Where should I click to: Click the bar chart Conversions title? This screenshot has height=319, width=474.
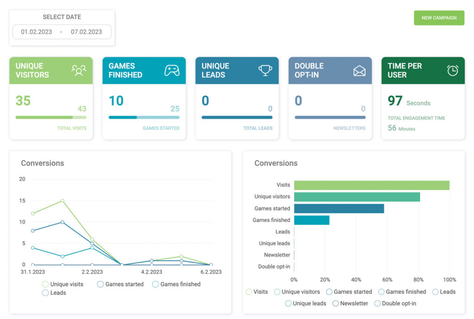(x=276, y=163)
